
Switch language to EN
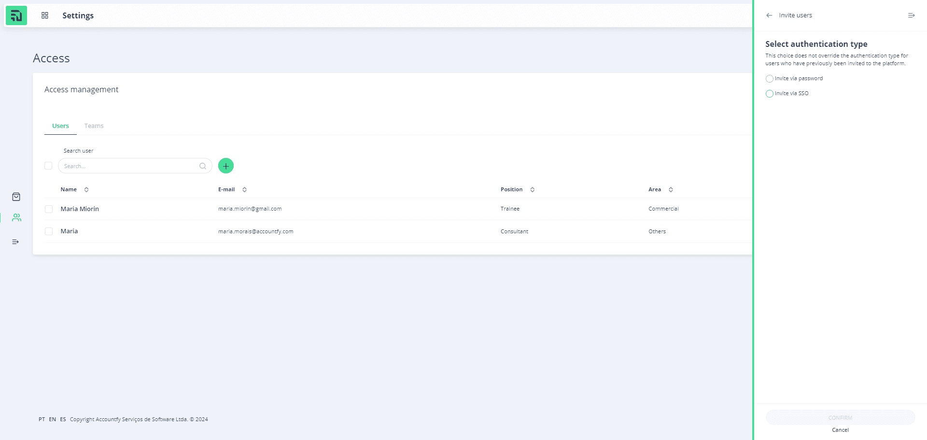pyautogui.click(x=53, y=419)
